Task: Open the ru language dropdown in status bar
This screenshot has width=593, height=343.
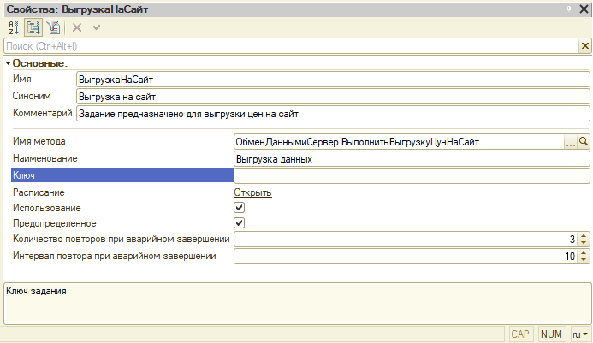Action: (580, 334)
